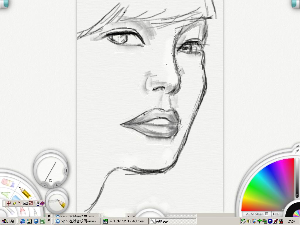Click the 1% tool size value

click(50, 180)
